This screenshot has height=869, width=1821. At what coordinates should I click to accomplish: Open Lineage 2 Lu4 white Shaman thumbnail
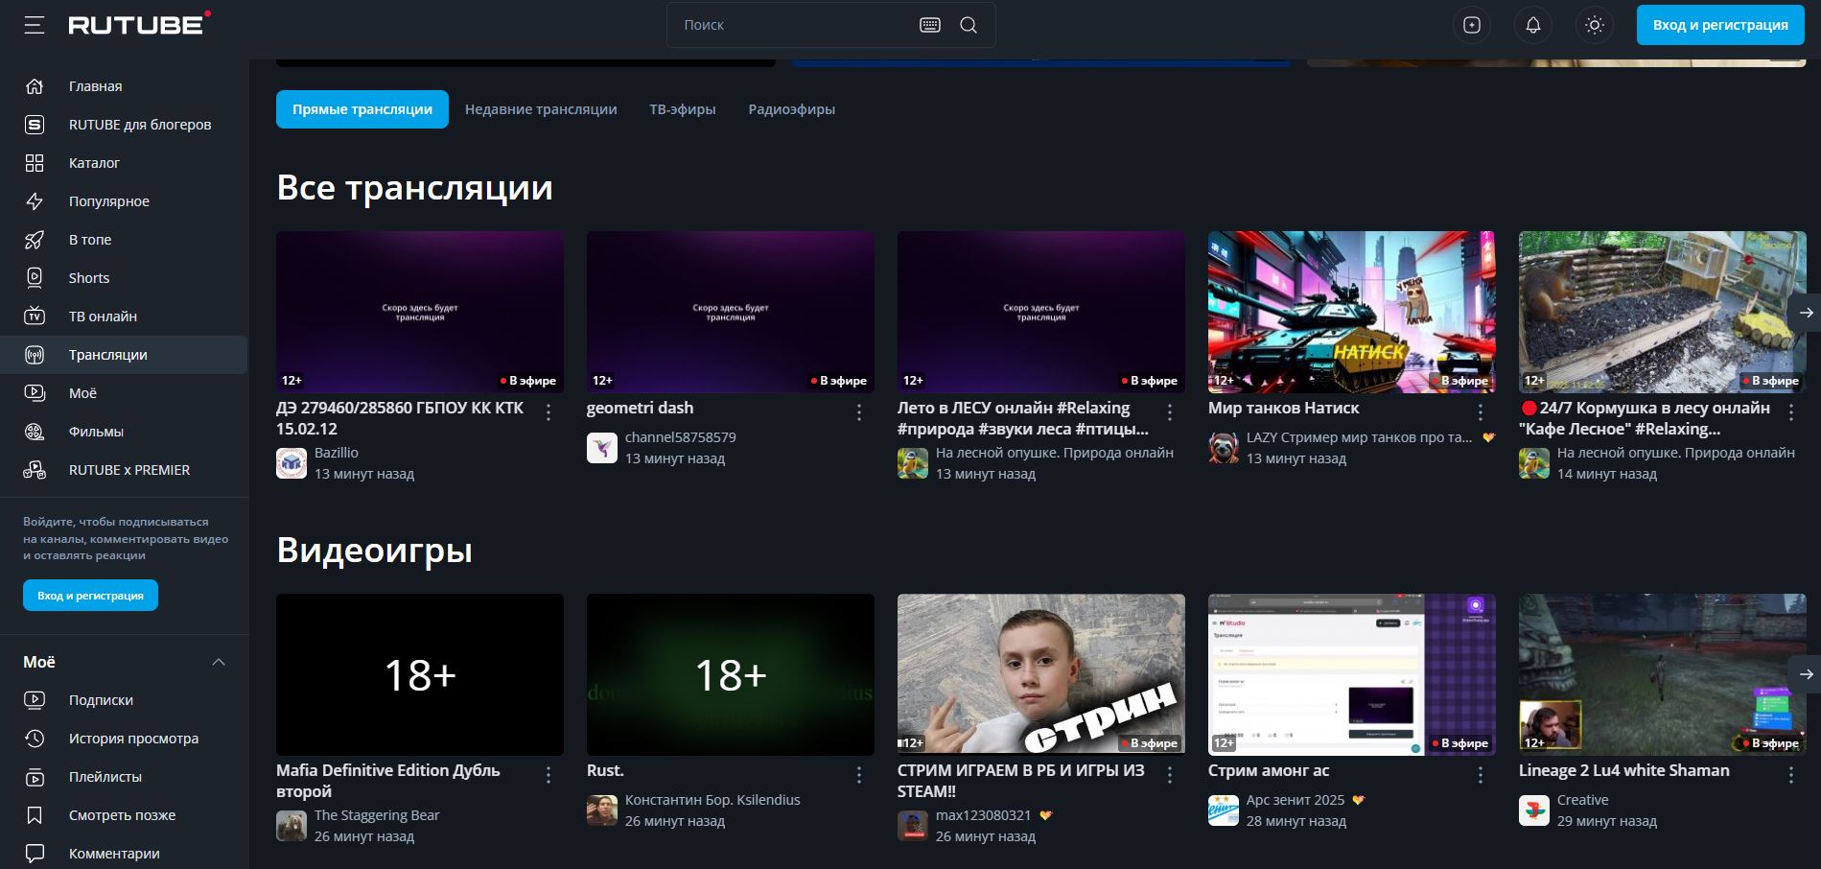point(1663,674)
